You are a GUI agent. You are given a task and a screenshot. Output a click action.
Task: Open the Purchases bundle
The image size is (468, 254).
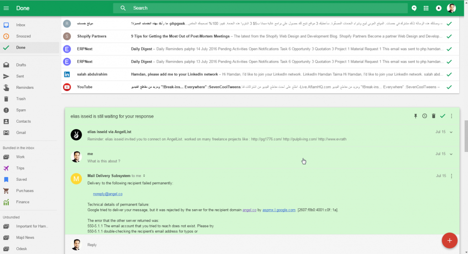pos(30,191)
